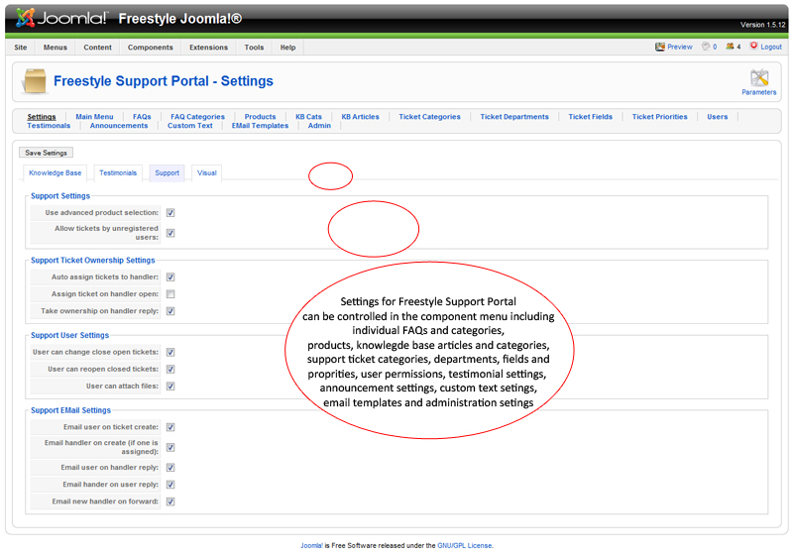
Task: Open the Components menu
Action: [150, 48]
